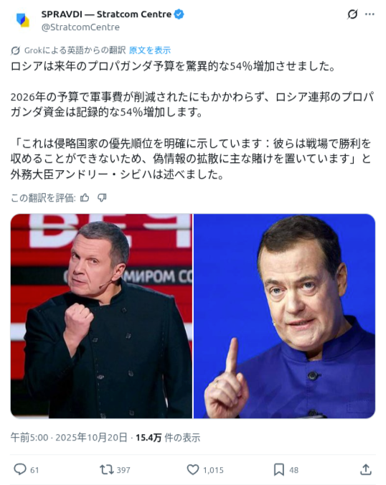Open the @StratcomCentre handle link
This screenshot has width=386, height=485.
pyautogui.click(x=80, y=27)
